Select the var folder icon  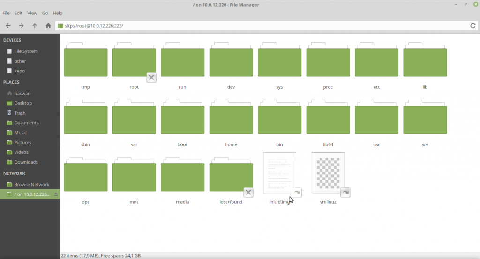click(134, 117)
